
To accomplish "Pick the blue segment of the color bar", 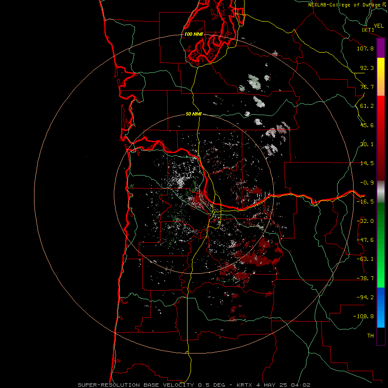I will pos(381,307).
